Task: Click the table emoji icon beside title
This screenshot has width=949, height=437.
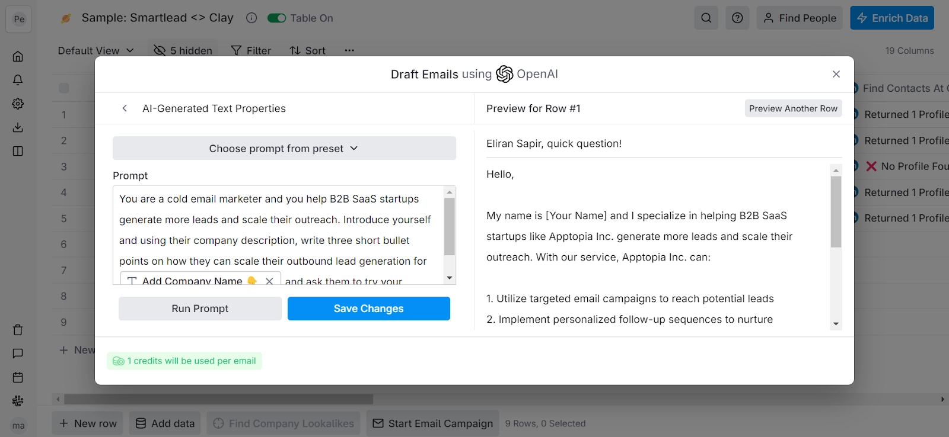Action: (x=66, y=18)
